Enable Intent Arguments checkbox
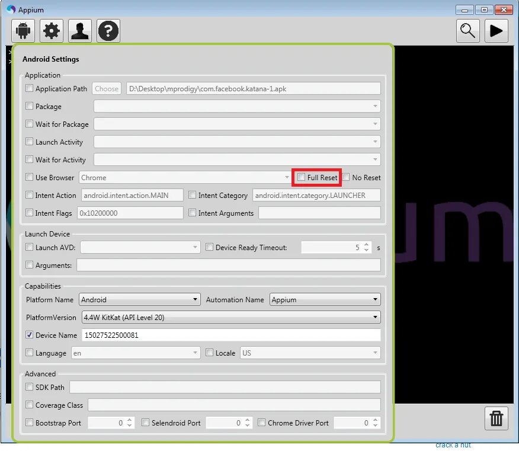Screen dimensions: 519x451 (193, 213)
